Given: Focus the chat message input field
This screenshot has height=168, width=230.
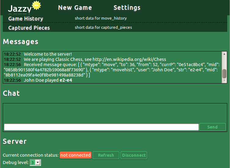Looking at the screenshot, I should (x=101, y=127).
